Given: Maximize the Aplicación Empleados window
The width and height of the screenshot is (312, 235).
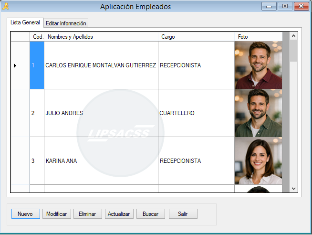Looking at the screenshot, I should (x=285, y=6).
